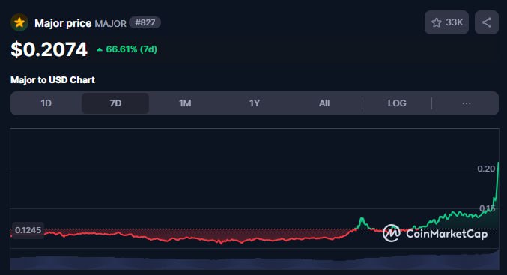Click the MAJOR ticker symbol
The image size is (507, 275).
point(110,24)
